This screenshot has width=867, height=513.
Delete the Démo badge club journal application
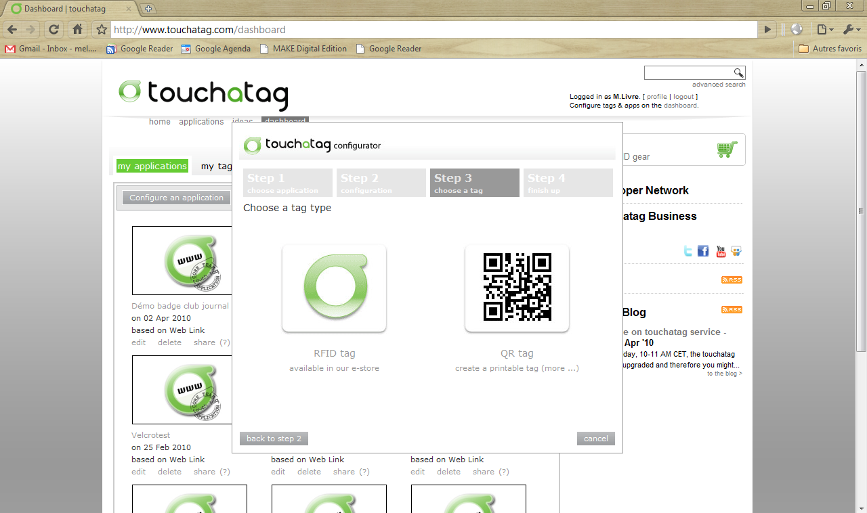pos(169,342)
